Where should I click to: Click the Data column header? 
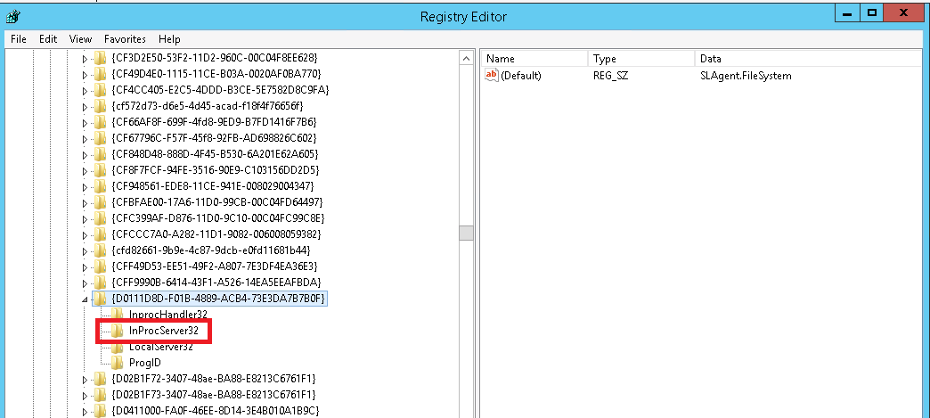(802, 58)
